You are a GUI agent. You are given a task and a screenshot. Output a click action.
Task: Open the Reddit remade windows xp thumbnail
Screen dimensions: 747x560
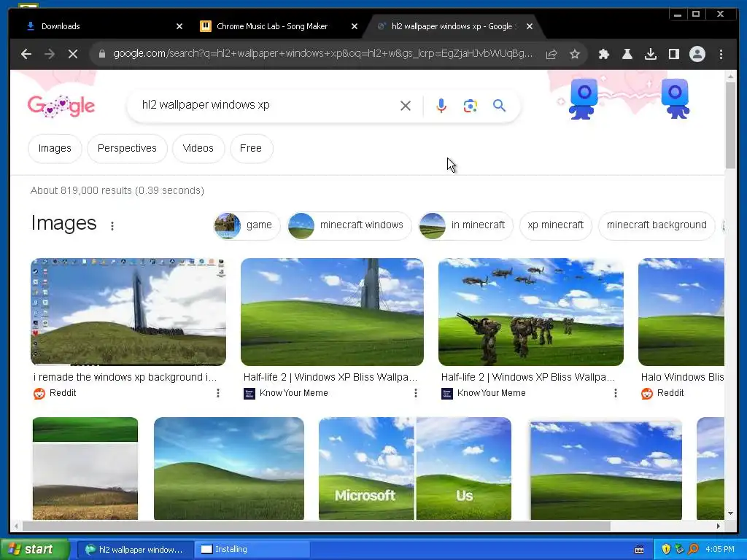tap(128, 312)
